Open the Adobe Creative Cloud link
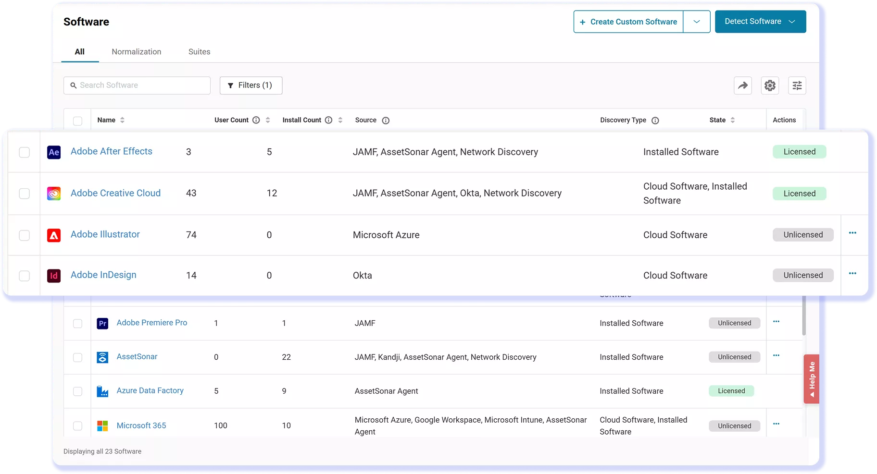 (115, 193)
